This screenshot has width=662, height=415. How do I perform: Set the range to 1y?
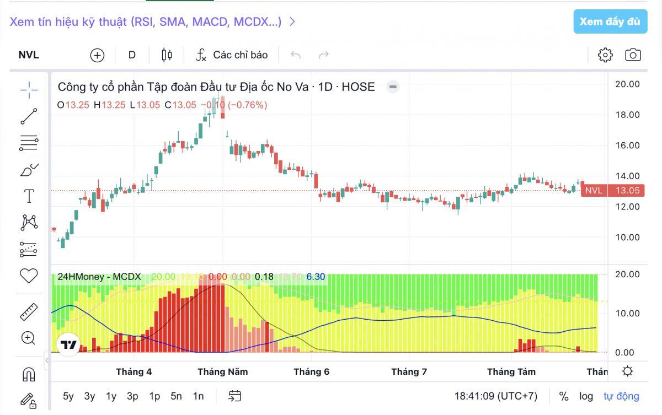click(111, 396)
